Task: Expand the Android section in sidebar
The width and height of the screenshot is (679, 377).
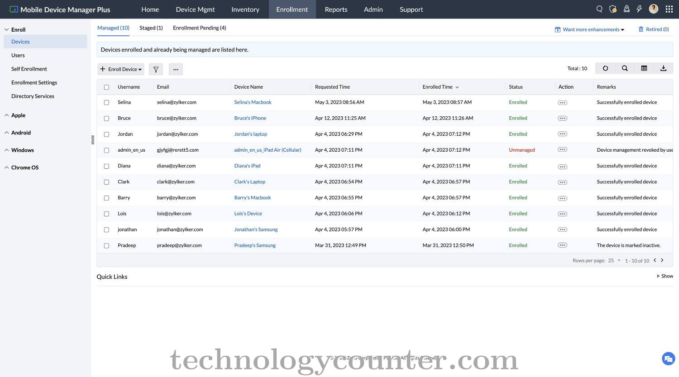Action: pos(18,133)
